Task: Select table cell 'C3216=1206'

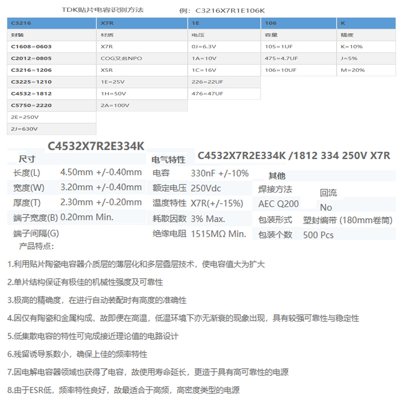Action: click(x=51, y=70)
